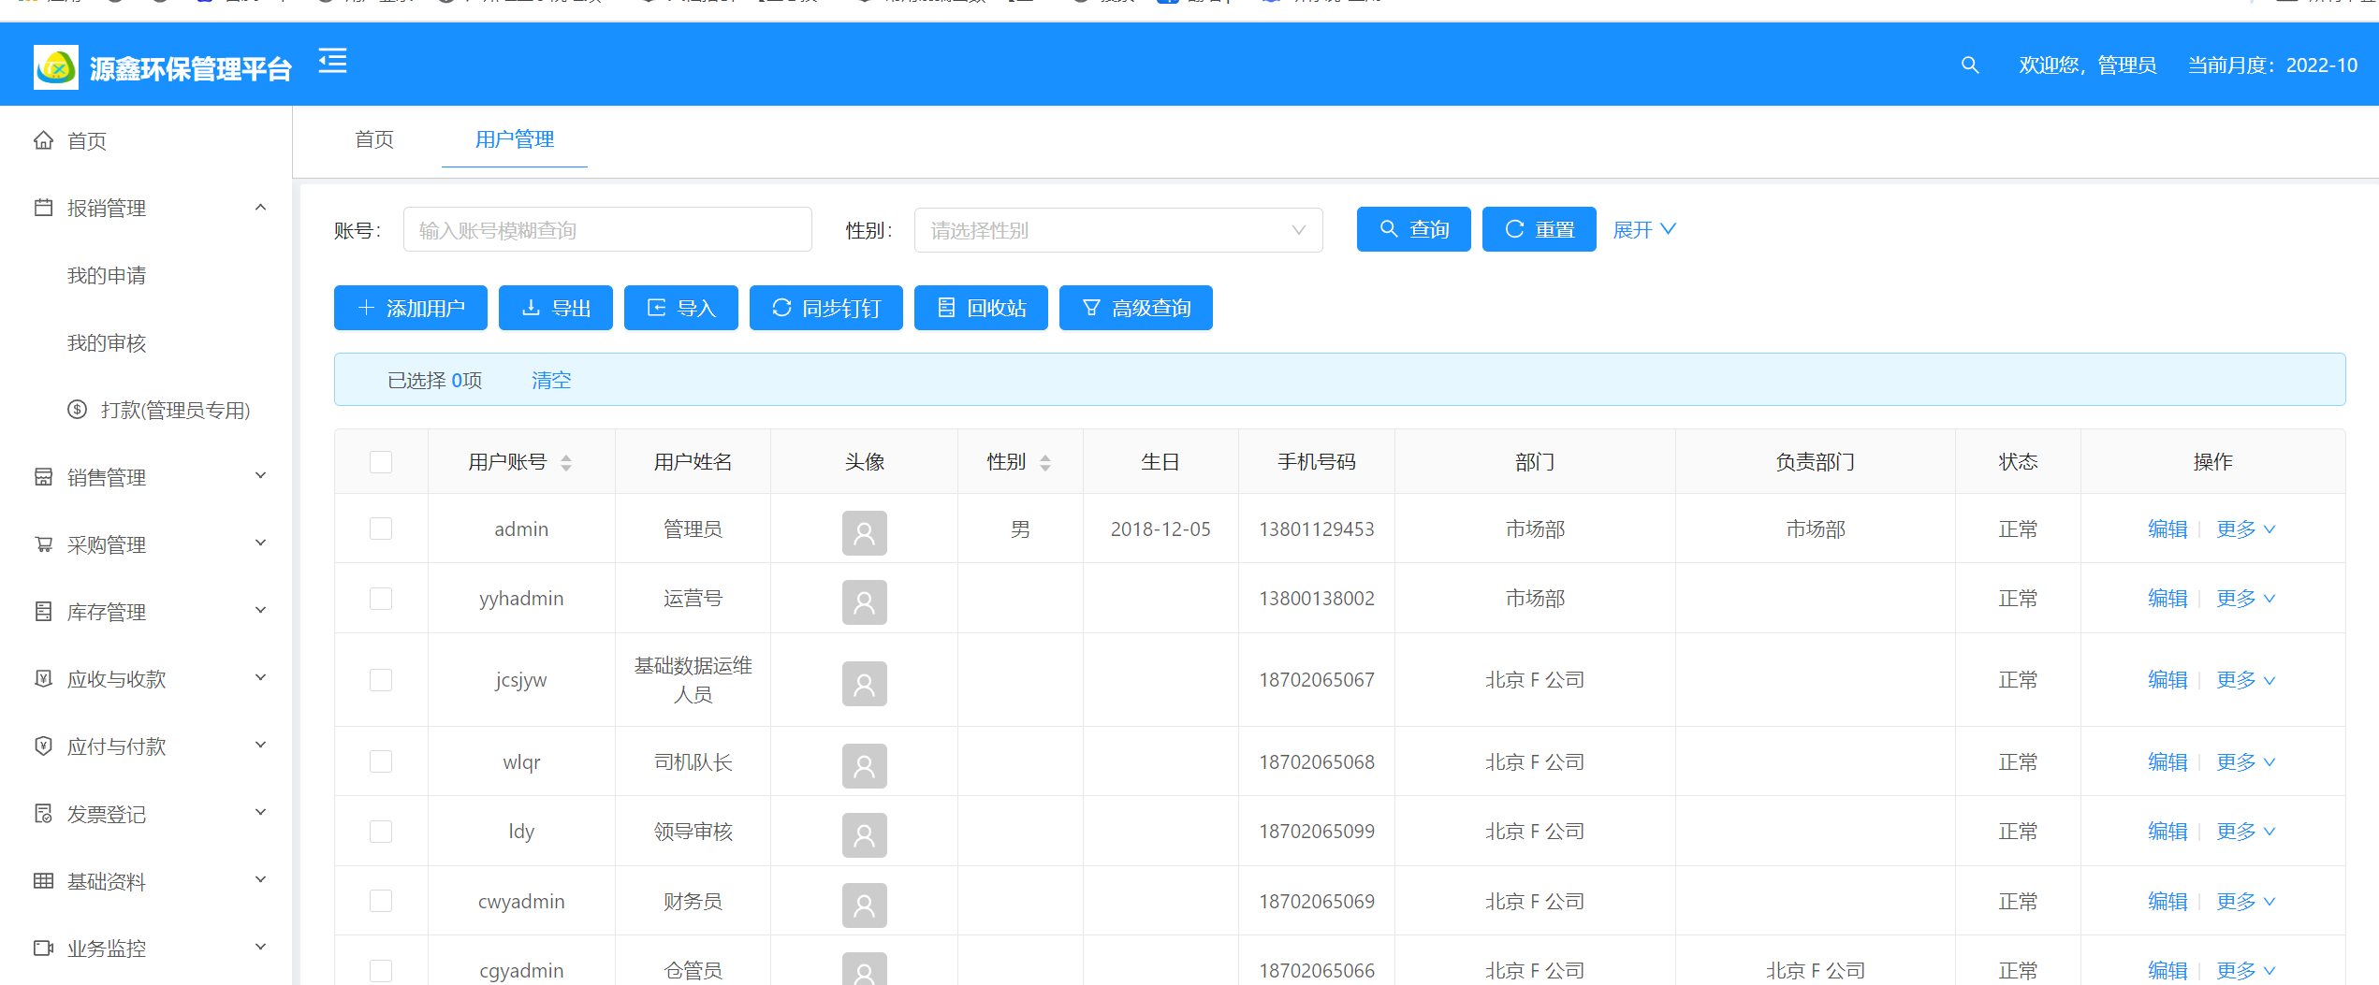Toggle the select-all checkbox in table header
2379x985 pixels.
(381, 462)
